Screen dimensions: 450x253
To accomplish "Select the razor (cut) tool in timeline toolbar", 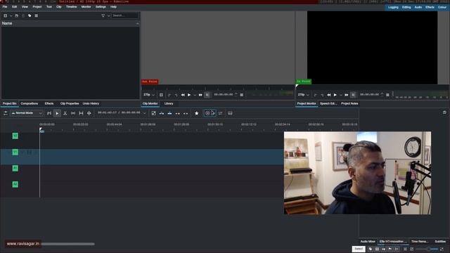I will 65,113.
